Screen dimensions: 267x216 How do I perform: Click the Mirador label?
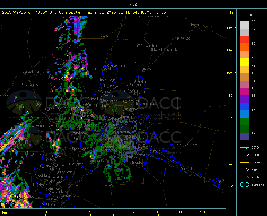[137, 163]
